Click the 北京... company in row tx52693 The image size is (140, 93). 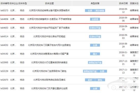[13, 88]
